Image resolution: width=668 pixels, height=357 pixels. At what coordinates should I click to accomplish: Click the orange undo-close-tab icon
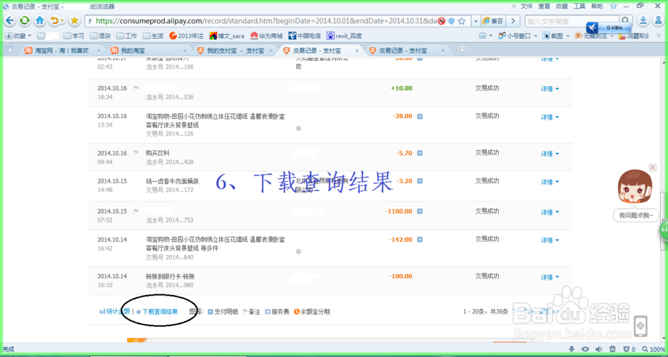[x=55, y=21]
